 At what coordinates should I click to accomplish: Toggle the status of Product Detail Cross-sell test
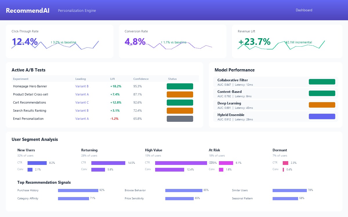pyautogui.click(x=180, y=94)
